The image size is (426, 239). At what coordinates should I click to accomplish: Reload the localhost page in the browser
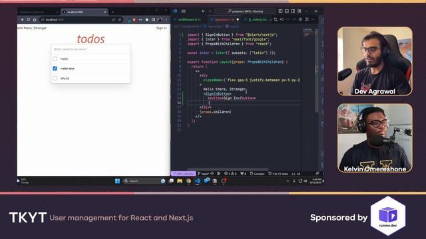point(28,19)
